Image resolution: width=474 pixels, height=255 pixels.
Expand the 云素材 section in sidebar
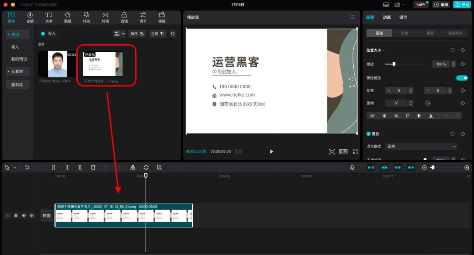(18, 71)
